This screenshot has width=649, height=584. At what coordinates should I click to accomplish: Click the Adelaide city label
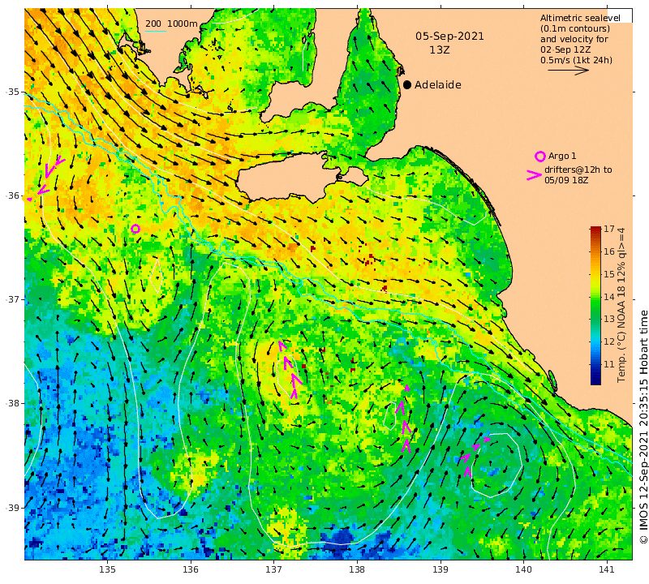coord(438,85)
